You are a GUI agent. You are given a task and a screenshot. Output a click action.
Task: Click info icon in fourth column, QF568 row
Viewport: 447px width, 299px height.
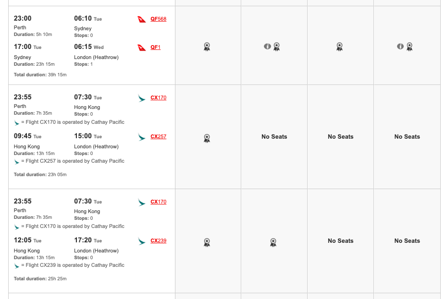400,46
